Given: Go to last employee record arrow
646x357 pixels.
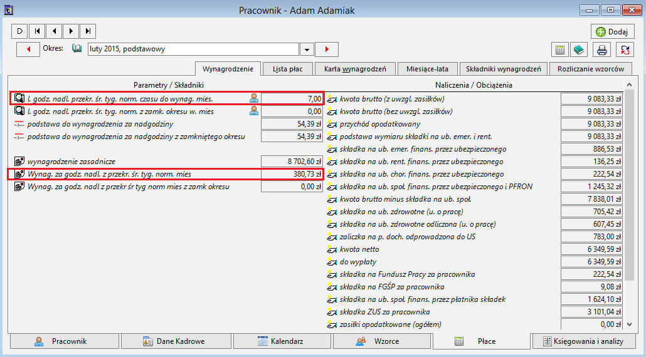Looking at the screenshot, I should click(x=88, y=31).
